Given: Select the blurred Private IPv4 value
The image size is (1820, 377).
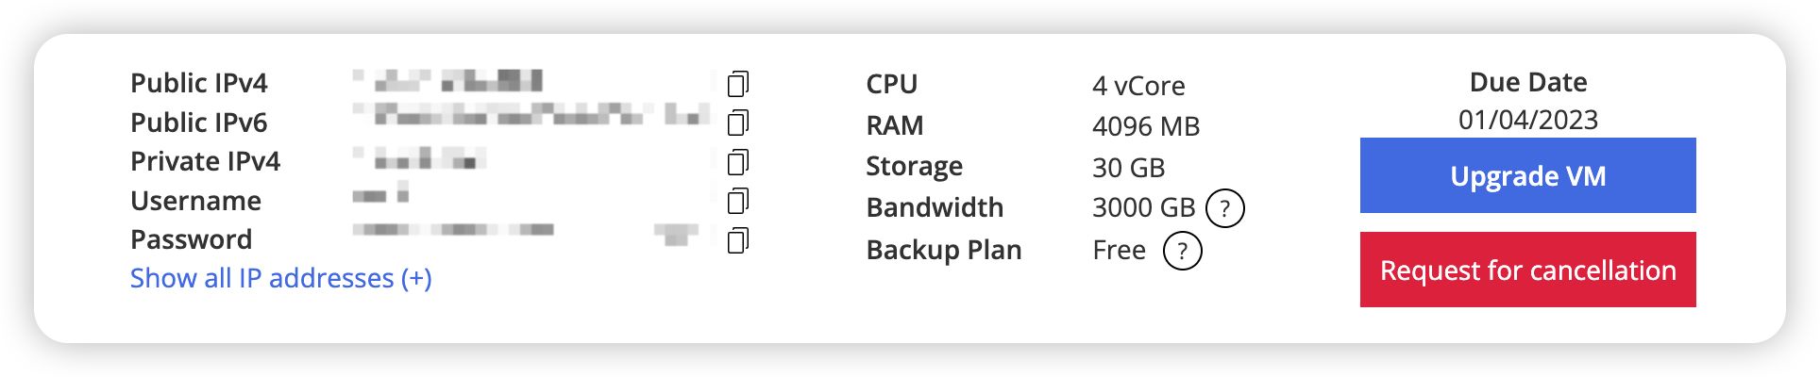Looking at the screenshot, I should [x=421, y=158].
